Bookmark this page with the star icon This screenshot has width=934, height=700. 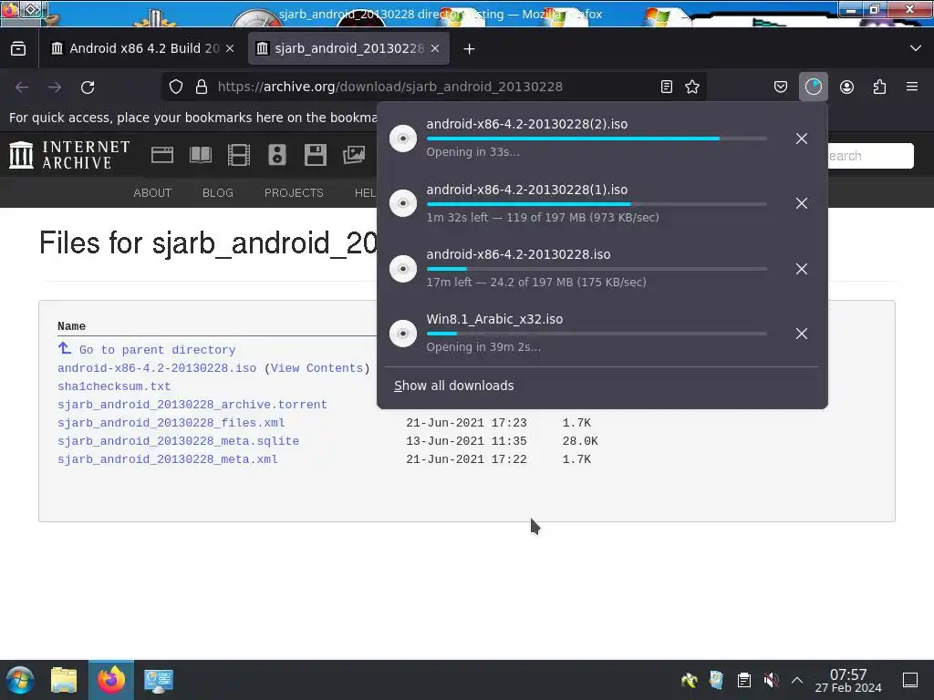[x=692, y=87]
